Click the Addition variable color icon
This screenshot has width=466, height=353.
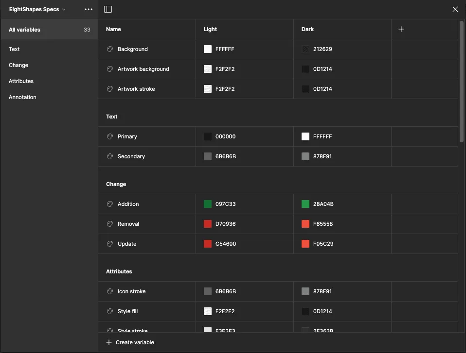coord(110,204)
